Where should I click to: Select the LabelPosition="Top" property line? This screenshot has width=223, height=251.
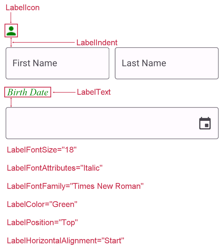point(42,222)
